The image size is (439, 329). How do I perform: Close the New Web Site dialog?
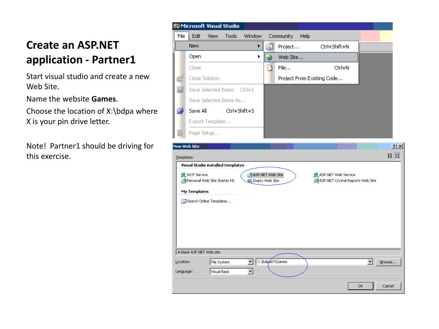click(x=400, y=147)
